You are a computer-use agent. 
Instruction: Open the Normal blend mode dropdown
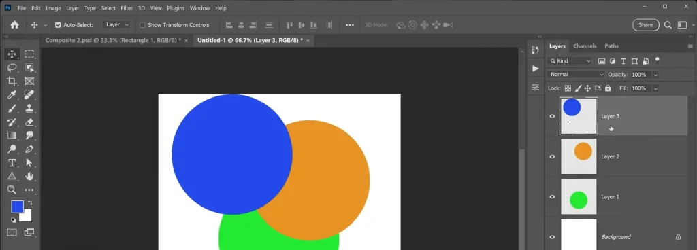(577, 75)
